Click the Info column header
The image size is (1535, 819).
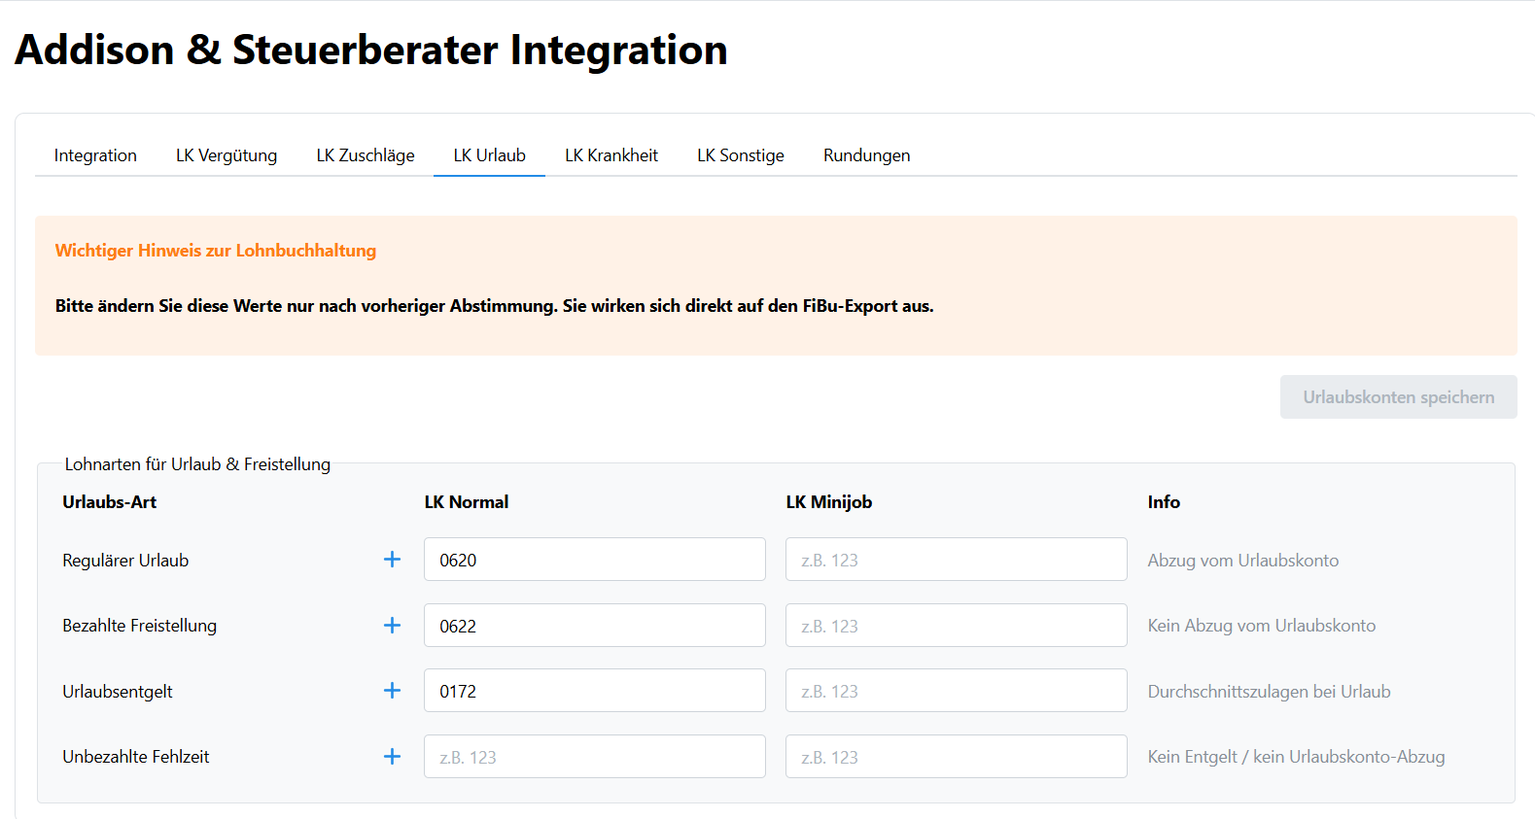click(1164, 502)
